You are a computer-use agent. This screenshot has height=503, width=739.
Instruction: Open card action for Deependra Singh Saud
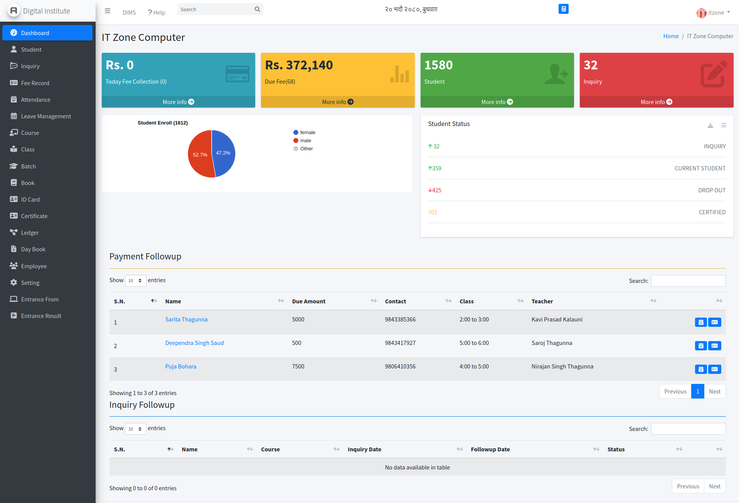(x=715, y=346)
